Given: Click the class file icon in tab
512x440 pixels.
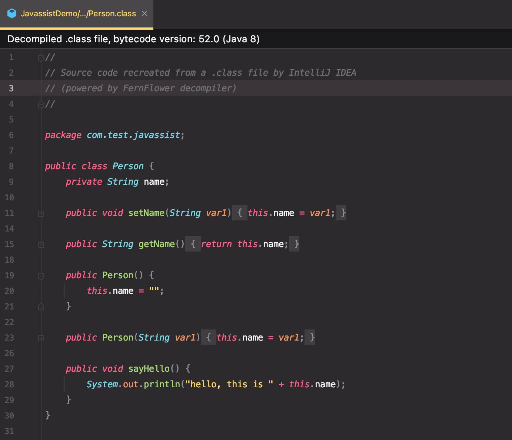Looking at the screenshot, I should pos(12,14).
